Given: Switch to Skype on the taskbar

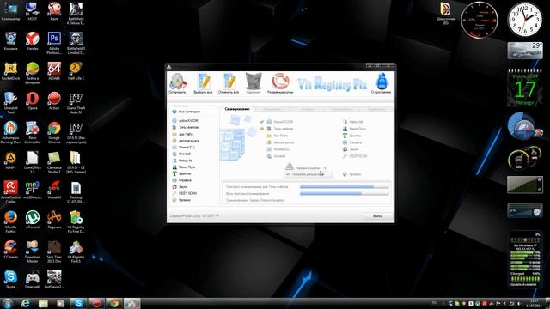Looking at the screenshot, I should [x=78, y=303].
